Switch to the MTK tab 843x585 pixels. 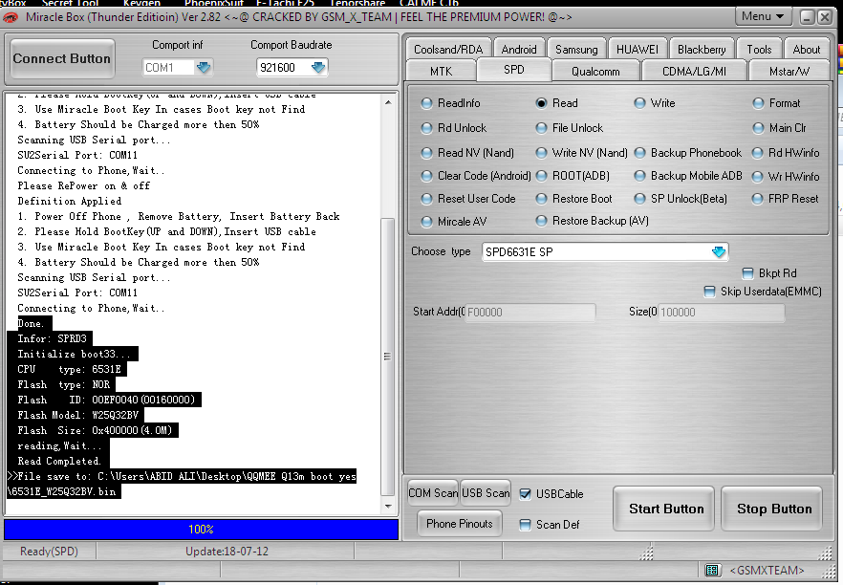tap(441, 71)
